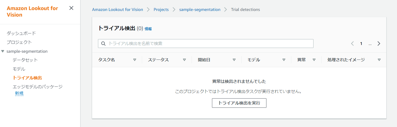Image resolution: width=397 pixels, height=127 pixels.
Task: Click the search magnifier icon
Action: (x=103, y=44)
